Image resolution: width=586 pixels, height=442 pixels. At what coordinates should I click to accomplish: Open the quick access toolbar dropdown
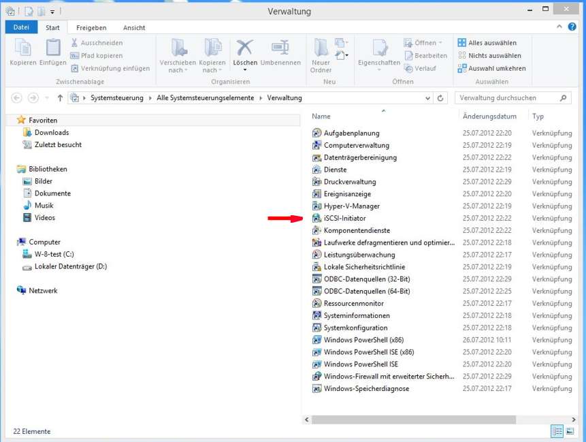[52, 12]
